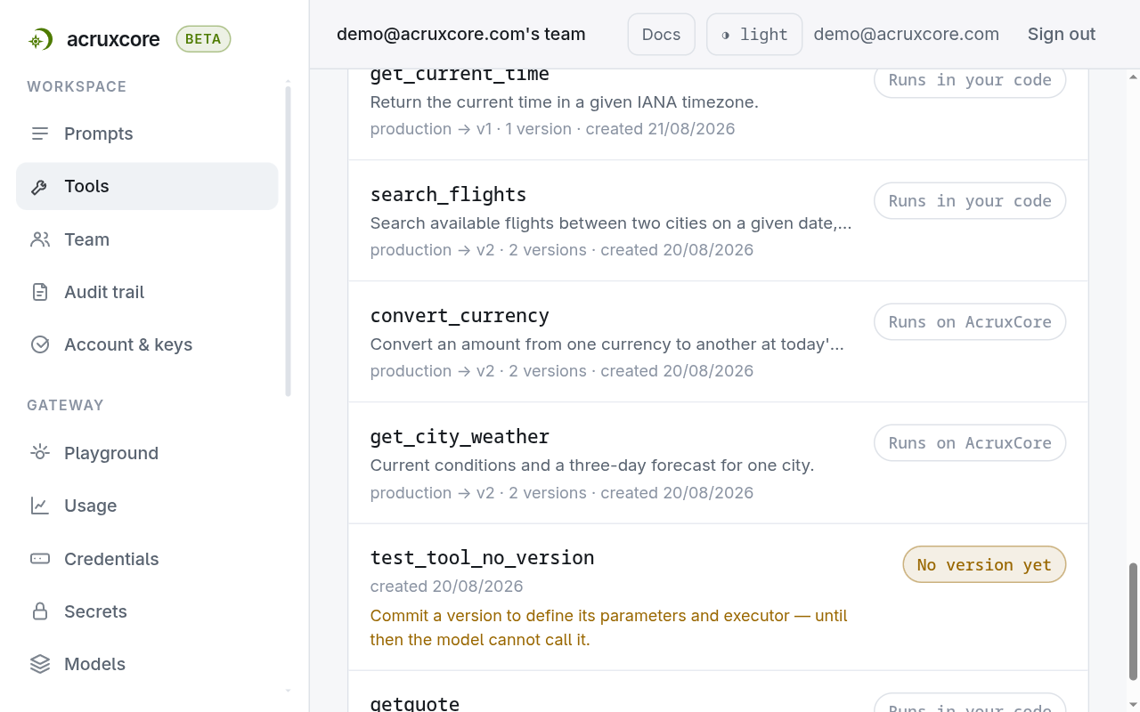Click the sidebar scrollbar thumb
This screenshot has height=712, width=1140.
[288, 241]
